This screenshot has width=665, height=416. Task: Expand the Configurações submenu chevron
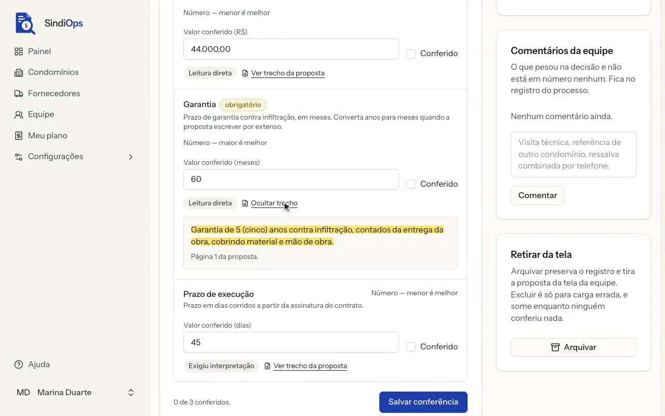click(131, 157)
